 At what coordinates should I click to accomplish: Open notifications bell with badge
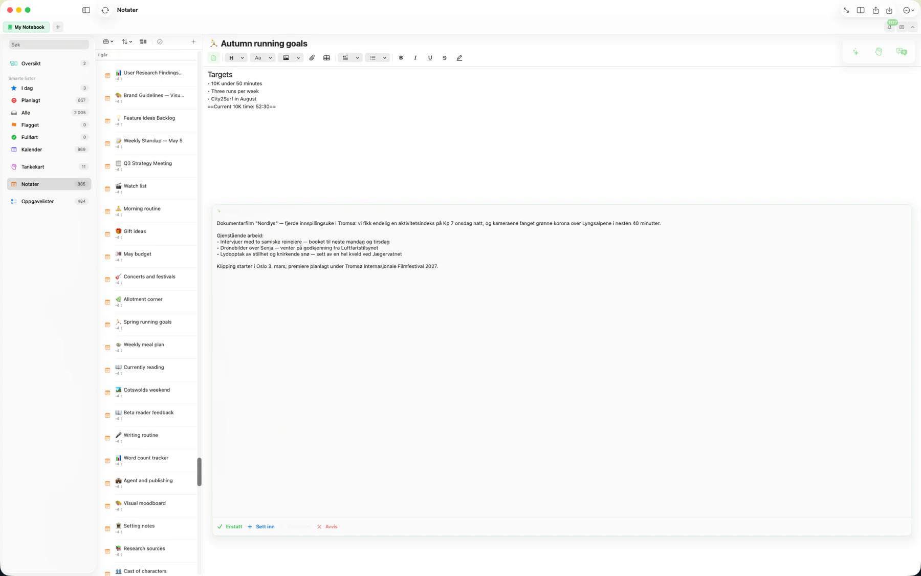pyautogui.click(x=890, y=26)
